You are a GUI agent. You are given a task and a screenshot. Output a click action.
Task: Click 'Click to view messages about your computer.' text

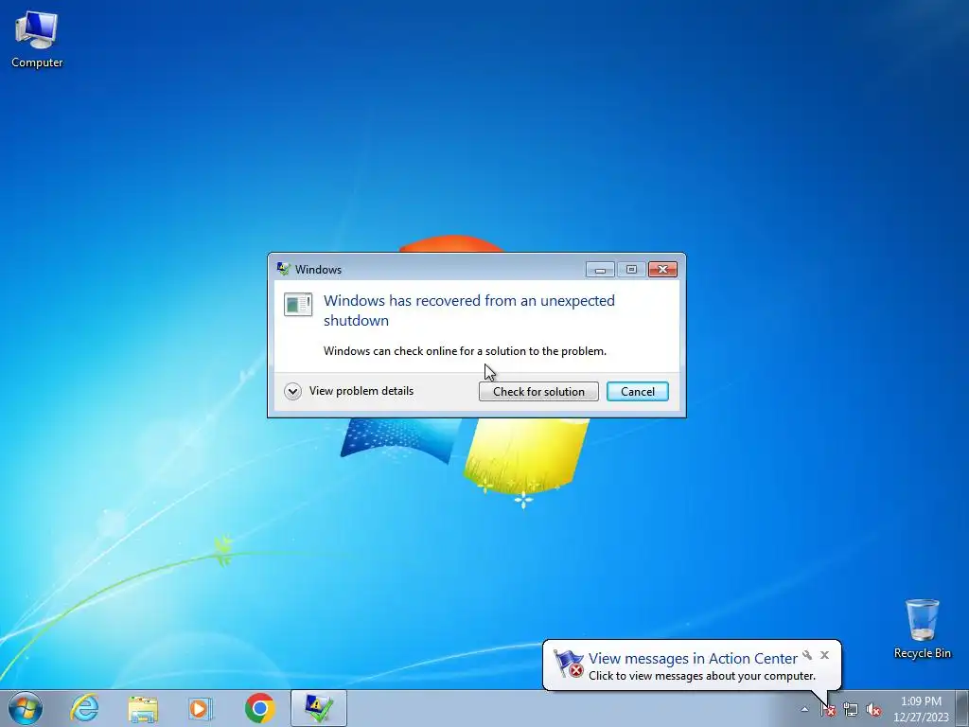click(x=702, y=676)
